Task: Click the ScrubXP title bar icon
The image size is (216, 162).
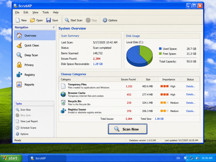Action: (x=15, y=6)
